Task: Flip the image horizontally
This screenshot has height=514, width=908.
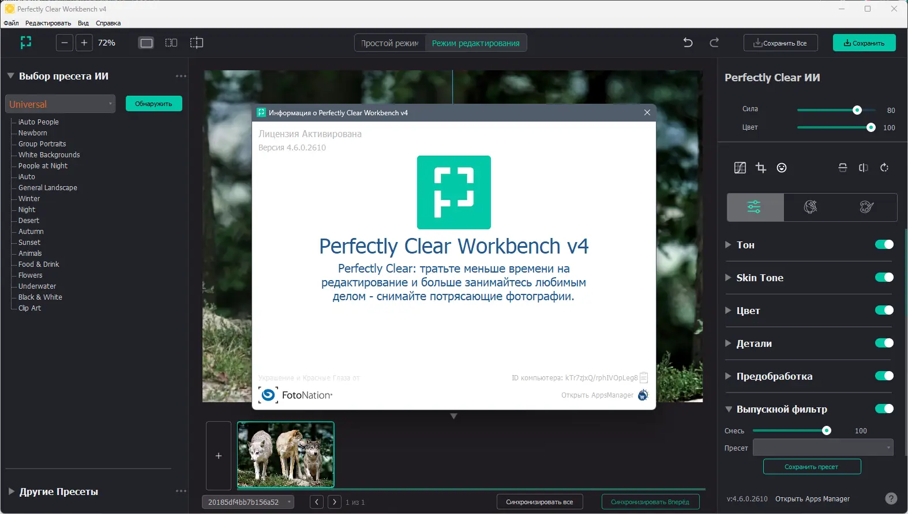Action: [x=864, y=168]
